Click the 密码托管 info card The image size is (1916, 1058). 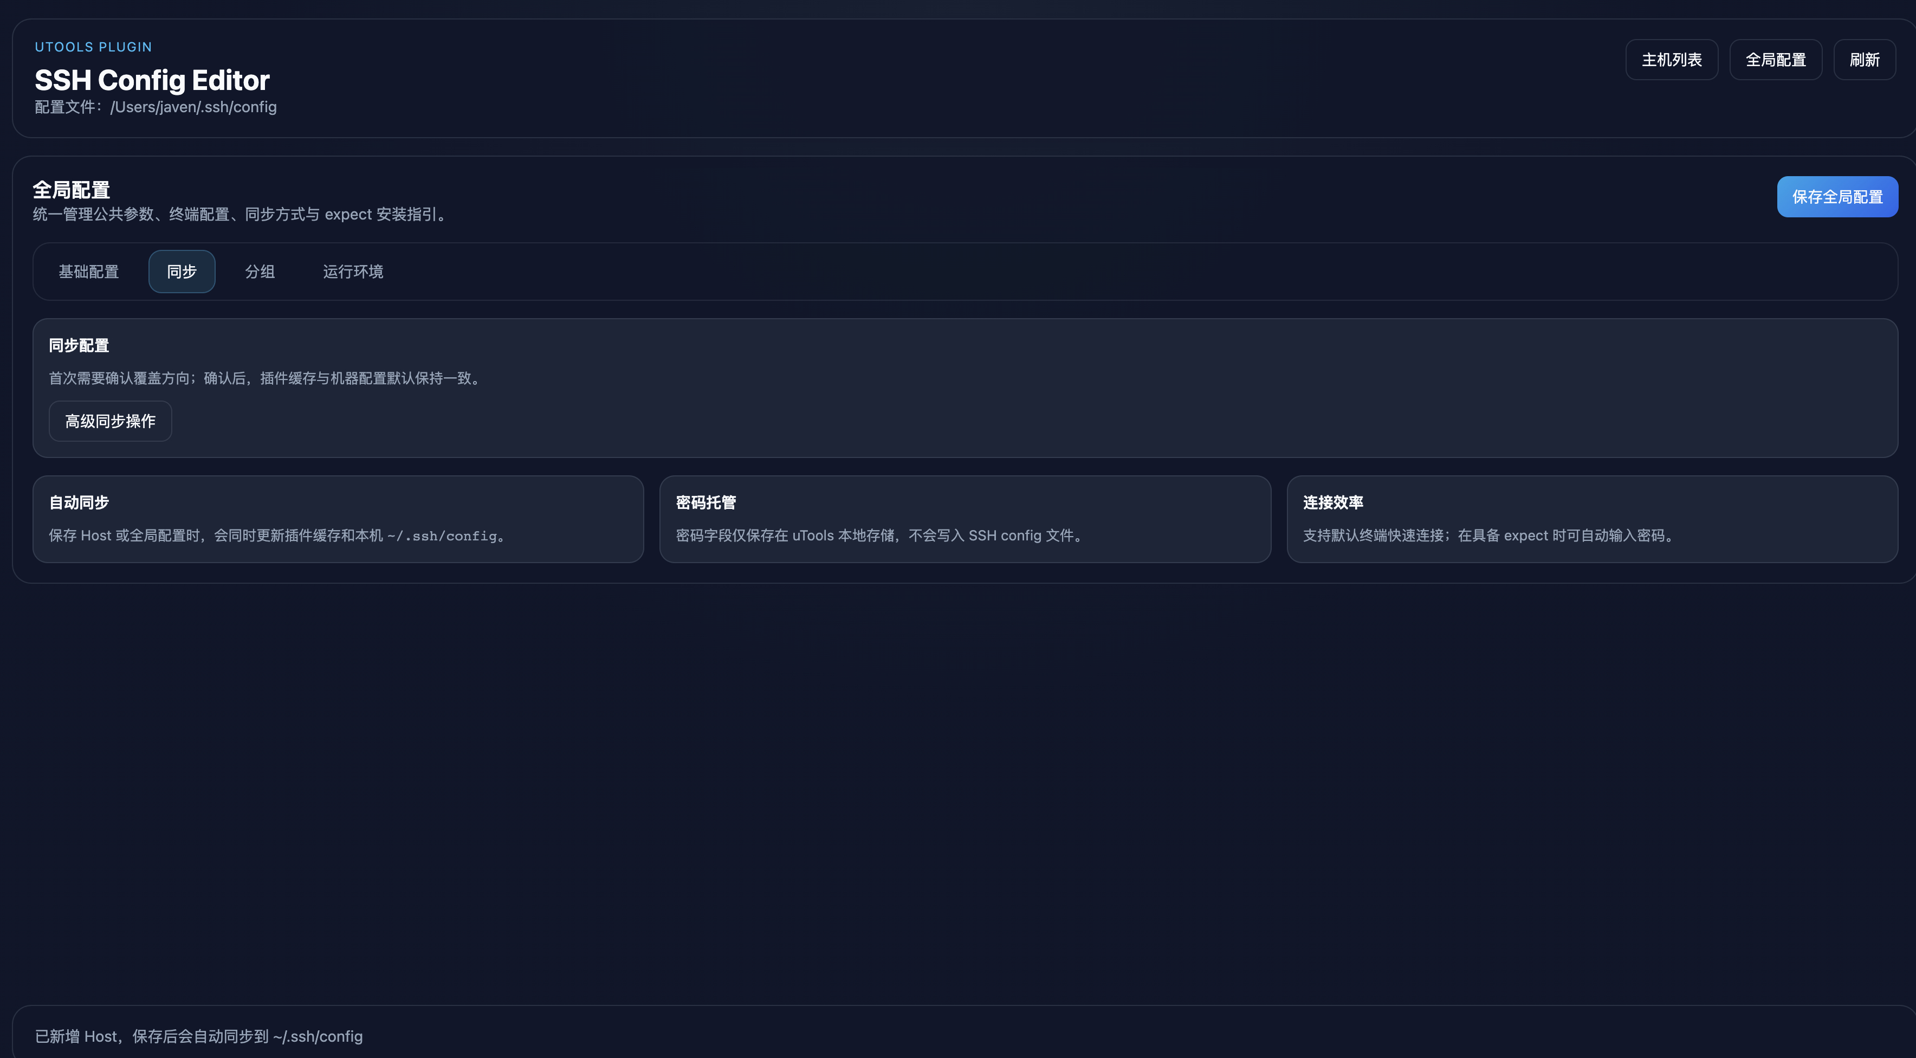tap(965, 519)
